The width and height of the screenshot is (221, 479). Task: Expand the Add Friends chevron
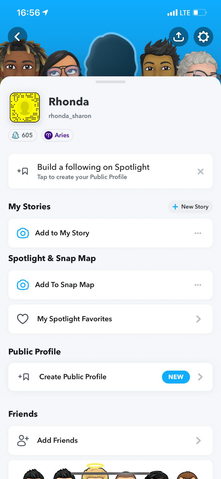pos(198,440)
